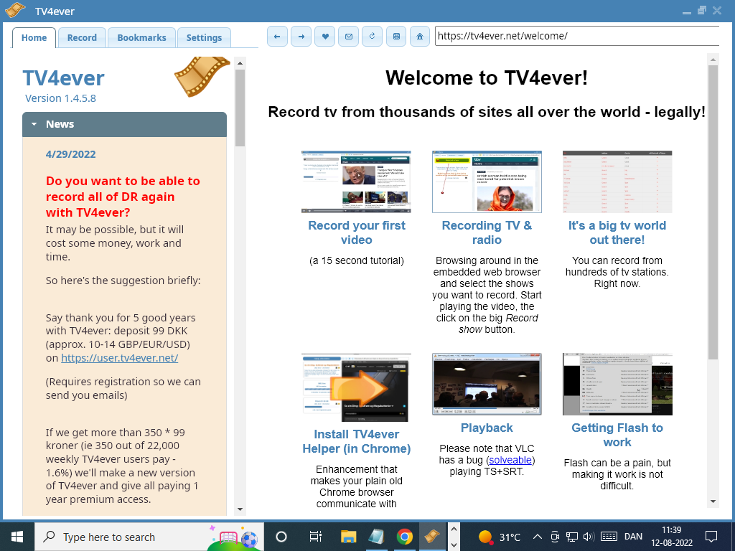Screen dimensions: 735x551
Task: Click the Install TV4ever Helper arrow thumbnail
Action: [356, 387]
